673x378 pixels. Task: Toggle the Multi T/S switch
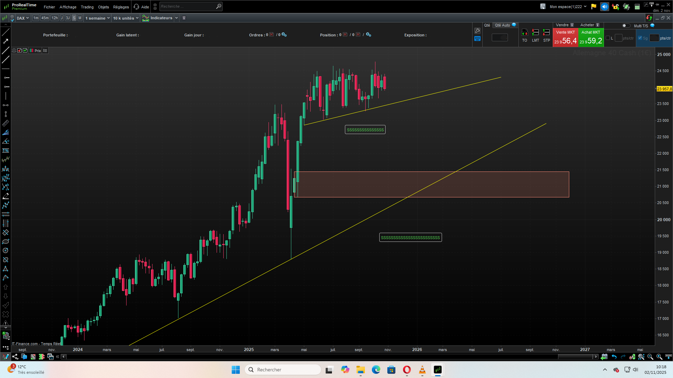tap(626, 26)
